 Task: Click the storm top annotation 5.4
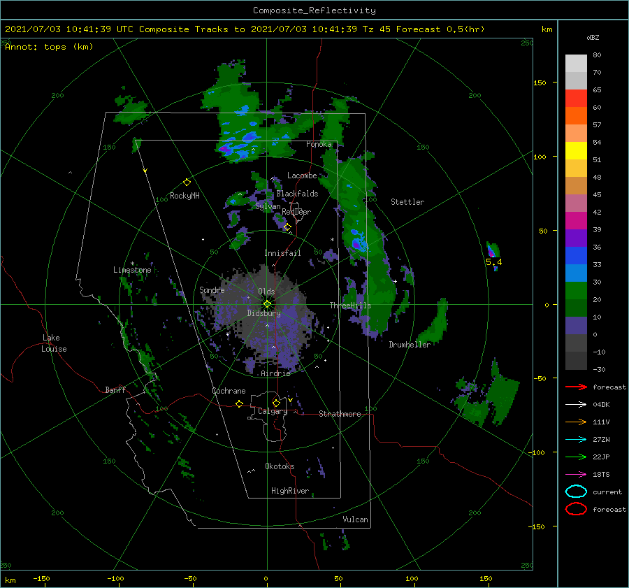[494, 262]
